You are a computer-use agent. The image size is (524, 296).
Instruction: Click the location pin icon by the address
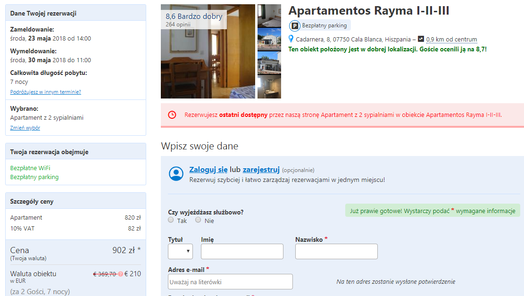pyautogui.click(x=291, y=39)
